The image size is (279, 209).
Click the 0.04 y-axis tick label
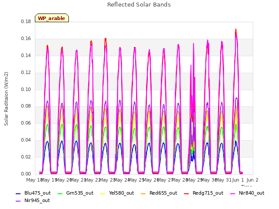pyautogui.click(x=26, y=140)
